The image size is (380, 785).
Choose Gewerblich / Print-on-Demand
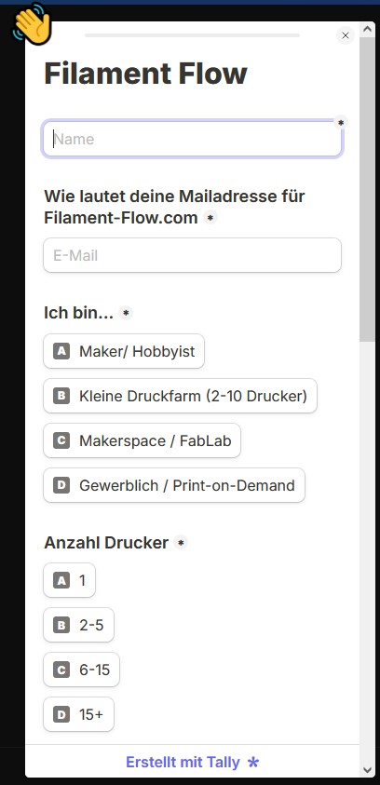pos(174,485)
